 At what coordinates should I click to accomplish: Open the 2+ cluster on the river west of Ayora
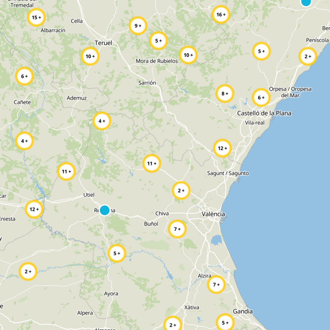(x=28, y=271)
